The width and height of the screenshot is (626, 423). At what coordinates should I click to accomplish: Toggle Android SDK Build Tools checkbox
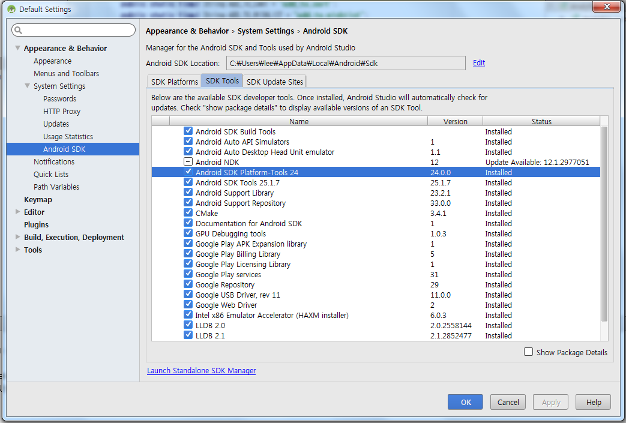(x=188, y=131)
